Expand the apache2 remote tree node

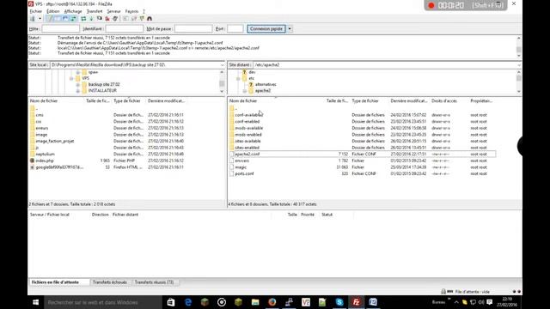(x=244, y=91)
